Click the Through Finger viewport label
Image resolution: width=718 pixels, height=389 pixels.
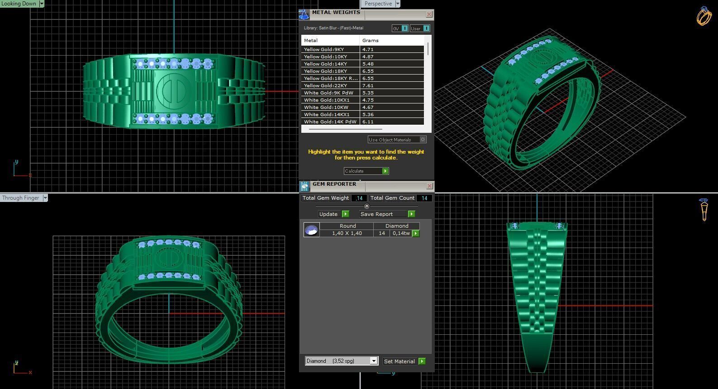[x=21, y=198]
